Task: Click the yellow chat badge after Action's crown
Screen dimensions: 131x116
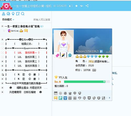Action: (x=26, y=31)
